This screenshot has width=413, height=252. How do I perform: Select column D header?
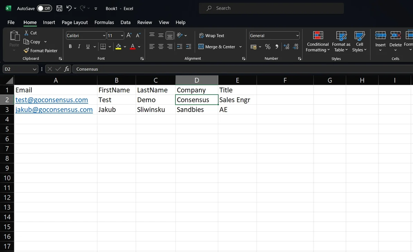pyautogui.click(x=197, y=80)
